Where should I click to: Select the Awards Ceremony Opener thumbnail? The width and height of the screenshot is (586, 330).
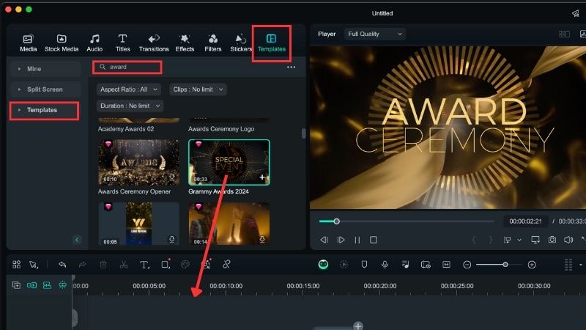tap(138, 162)
